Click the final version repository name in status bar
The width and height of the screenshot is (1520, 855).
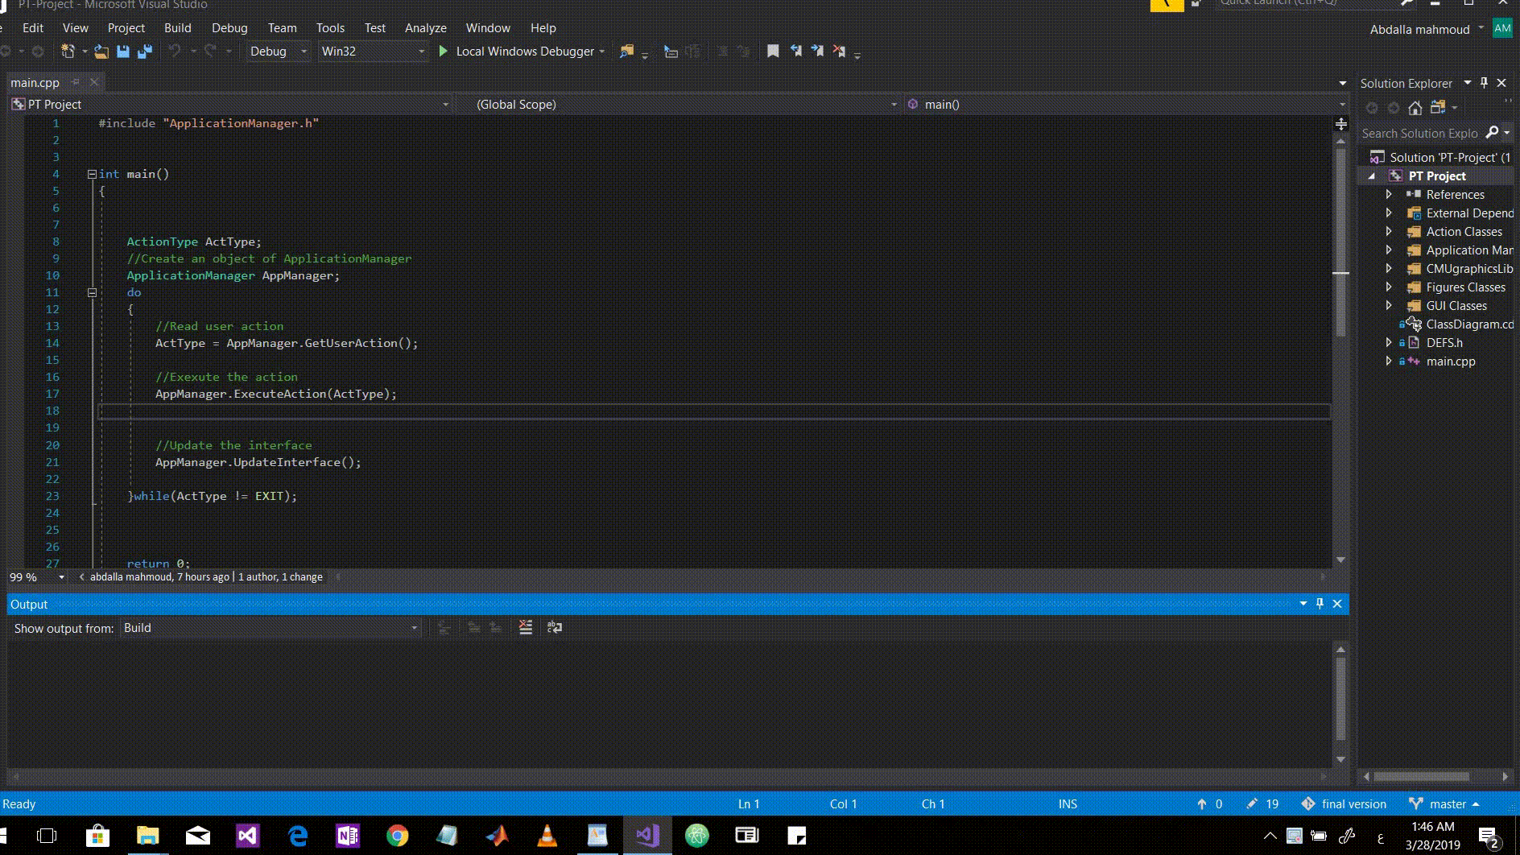[1344, 803]
